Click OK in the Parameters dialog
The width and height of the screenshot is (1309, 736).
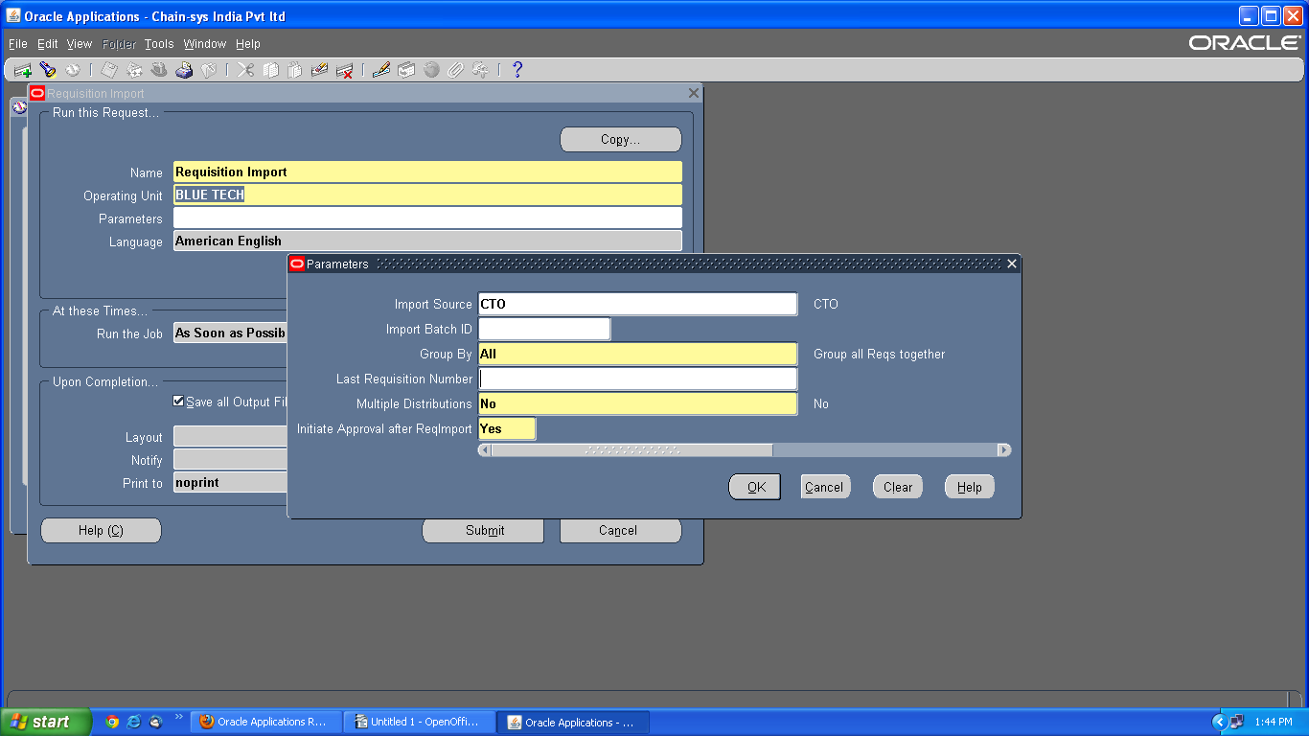point(755,487)
